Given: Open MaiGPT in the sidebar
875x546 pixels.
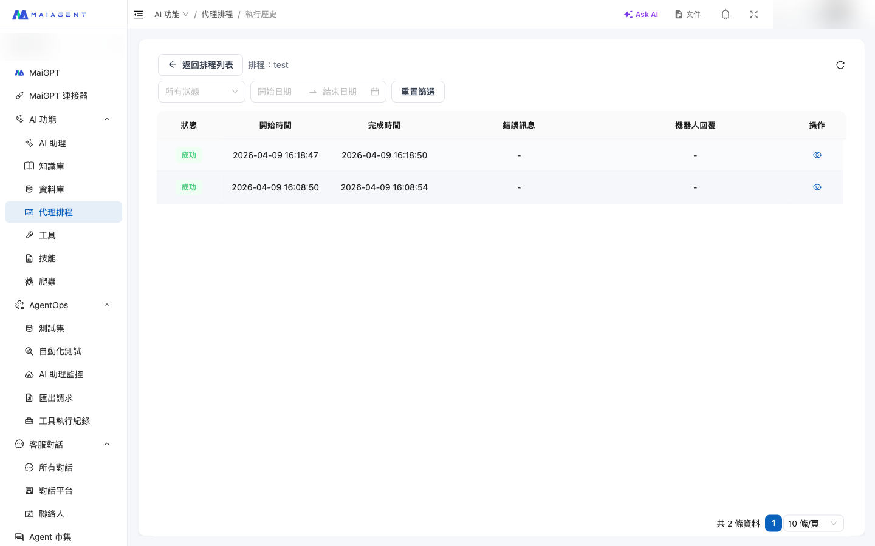Looking at the screenshot, I should [63, 73].
